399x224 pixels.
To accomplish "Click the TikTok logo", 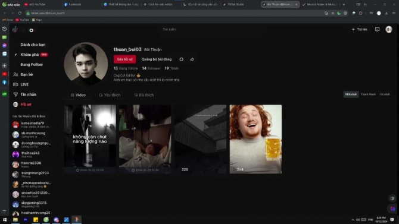I will (x=24, y=30).
